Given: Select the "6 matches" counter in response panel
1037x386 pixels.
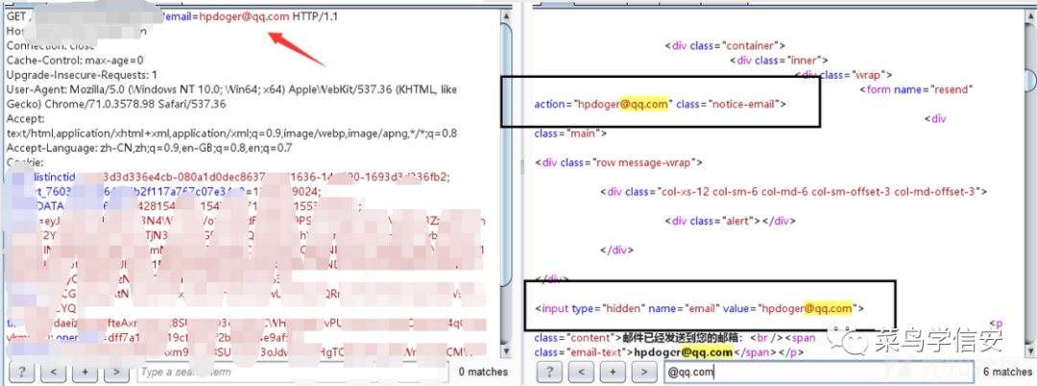Looking at the screenshot, I should tap(1009, 373).
